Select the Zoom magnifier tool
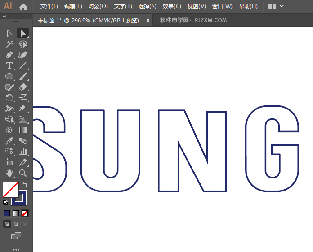Screen dimensions: 313x252 tap(22, 173)
